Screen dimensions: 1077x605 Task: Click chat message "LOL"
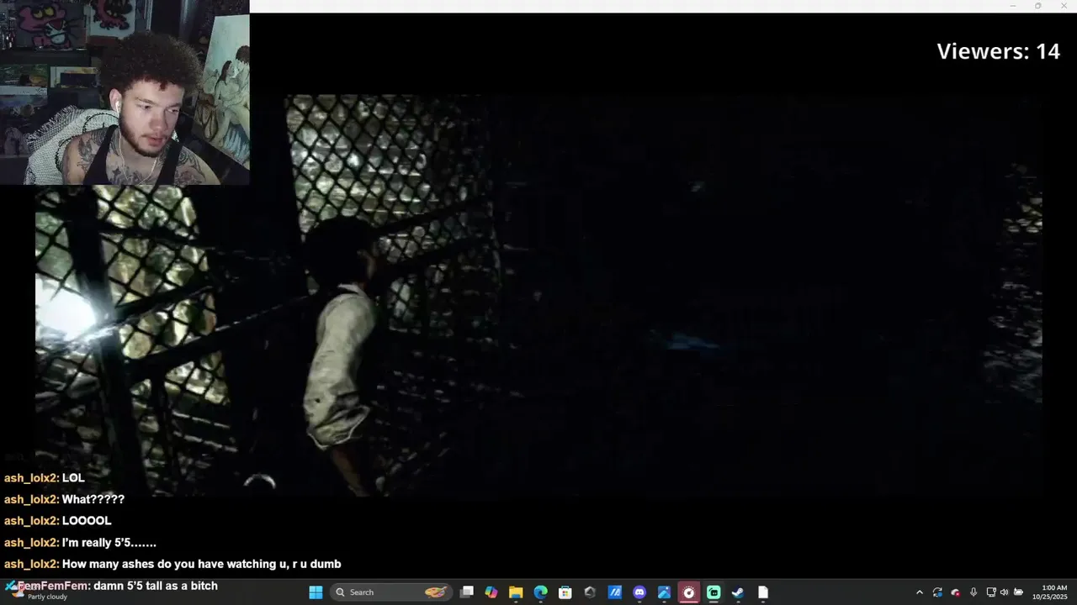click(73, 477)
